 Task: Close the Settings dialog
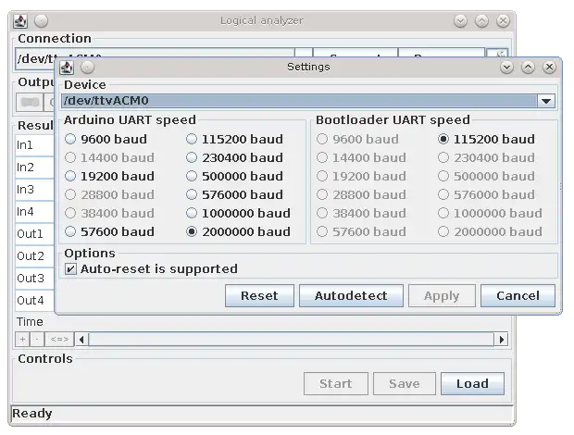point(549,68)
